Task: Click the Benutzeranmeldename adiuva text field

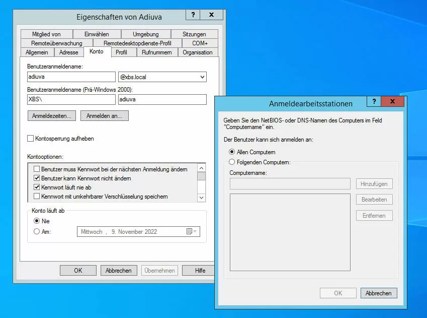Action: tap(70, 77)
